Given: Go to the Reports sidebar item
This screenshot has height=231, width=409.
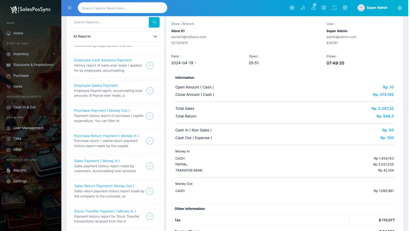Looking at the screenshot, I should 20,170.
